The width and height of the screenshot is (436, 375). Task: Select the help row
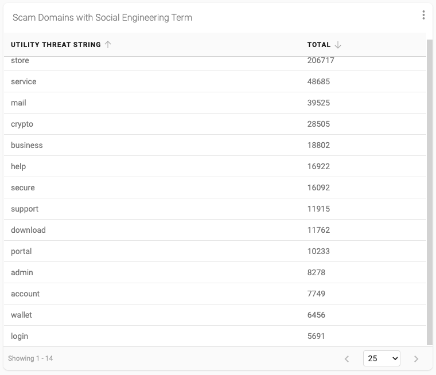(215, 166)
